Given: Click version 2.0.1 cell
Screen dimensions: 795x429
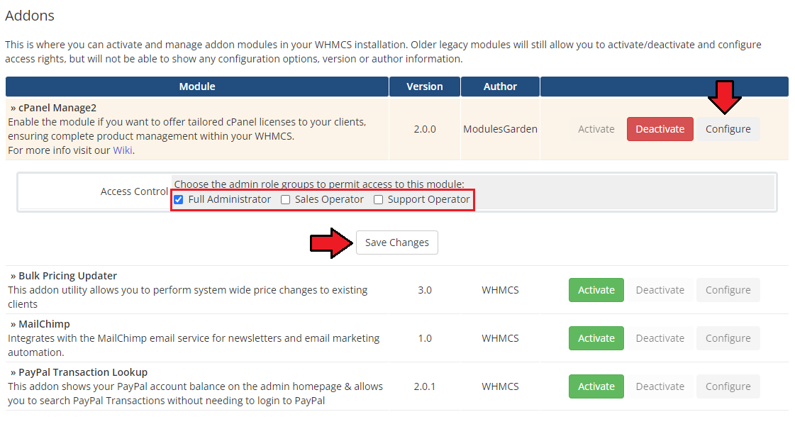Looking at the screenshot, I should coord(424,386).
